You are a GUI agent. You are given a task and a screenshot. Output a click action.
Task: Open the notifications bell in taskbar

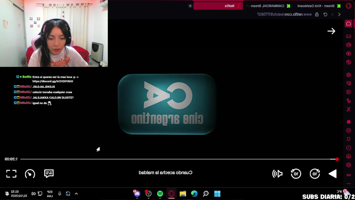pos(7,194)
